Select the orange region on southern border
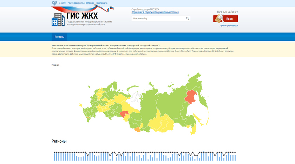 coord(137,130)
